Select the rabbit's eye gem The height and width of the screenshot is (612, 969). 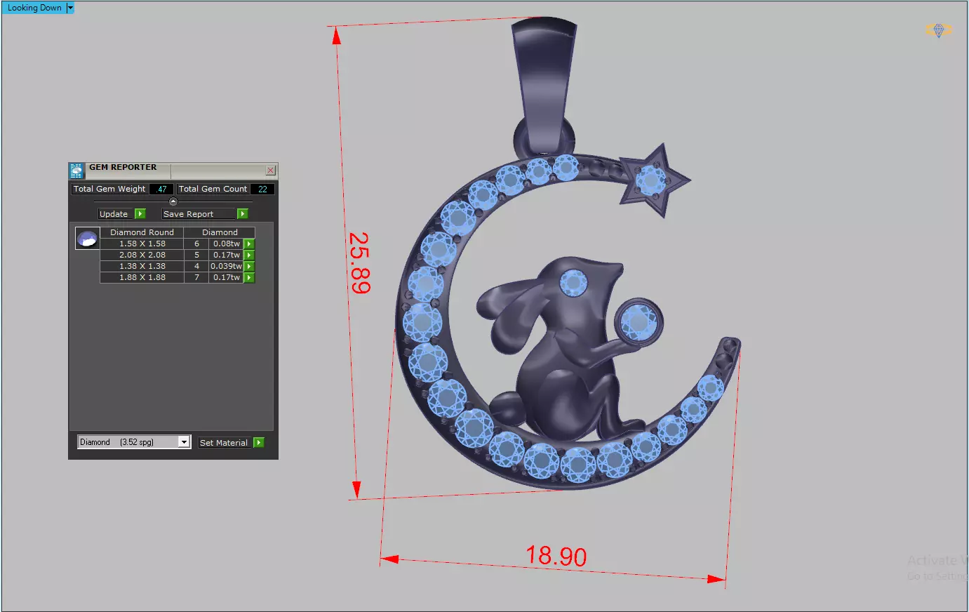[573, 283]
